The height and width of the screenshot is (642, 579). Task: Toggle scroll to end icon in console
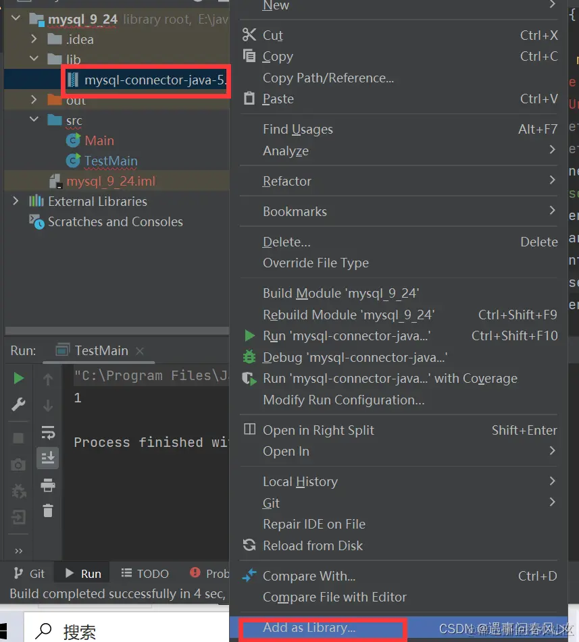click(x=48, y=458)
